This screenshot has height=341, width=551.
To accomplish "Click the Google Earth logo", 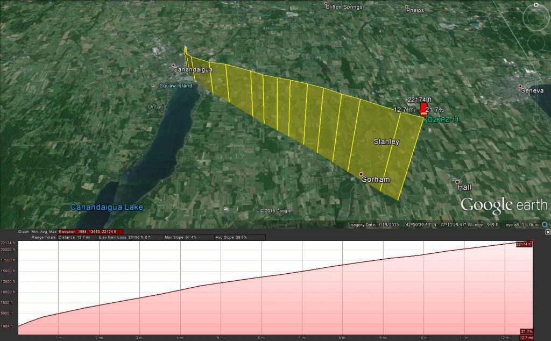I will [x=503, y=205].
